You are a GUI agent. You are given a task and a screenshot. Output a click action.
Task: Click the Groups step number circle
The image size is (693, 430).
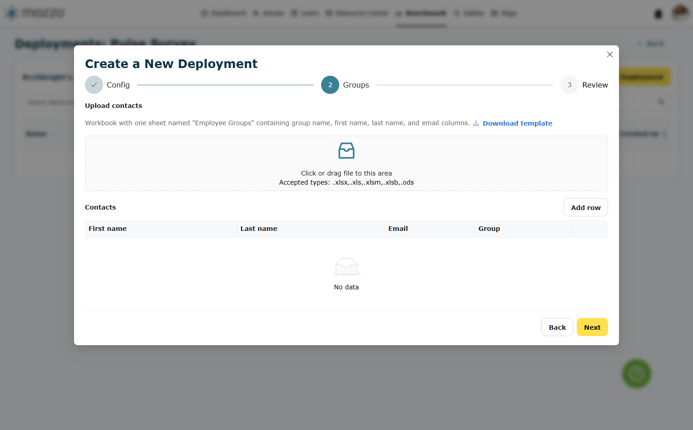click(330, 85)
